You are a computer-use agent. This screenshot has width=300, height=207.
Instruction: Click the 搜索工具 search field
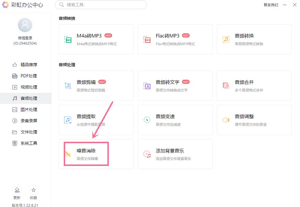coord(101,5)
